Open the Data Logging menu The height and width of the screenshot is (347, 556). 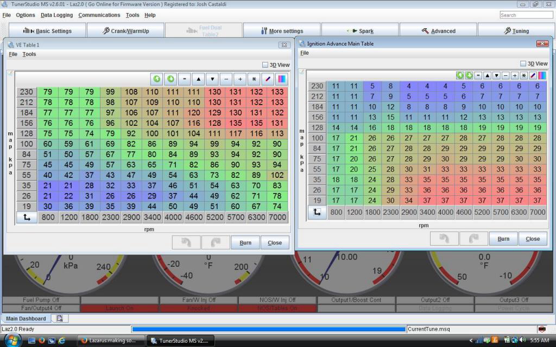tap(56, 15)
